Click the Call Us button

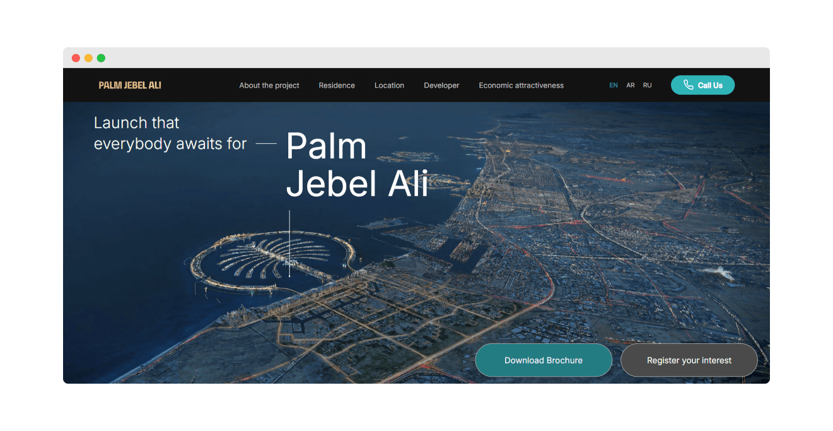(702, 85)
